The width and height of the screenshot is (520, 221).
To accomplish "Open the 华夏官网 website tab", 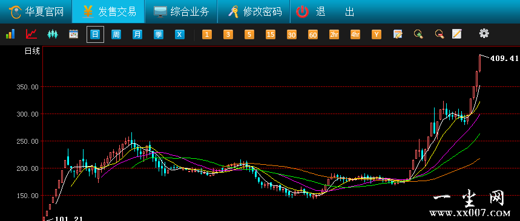I will click(x=36, y=12).
